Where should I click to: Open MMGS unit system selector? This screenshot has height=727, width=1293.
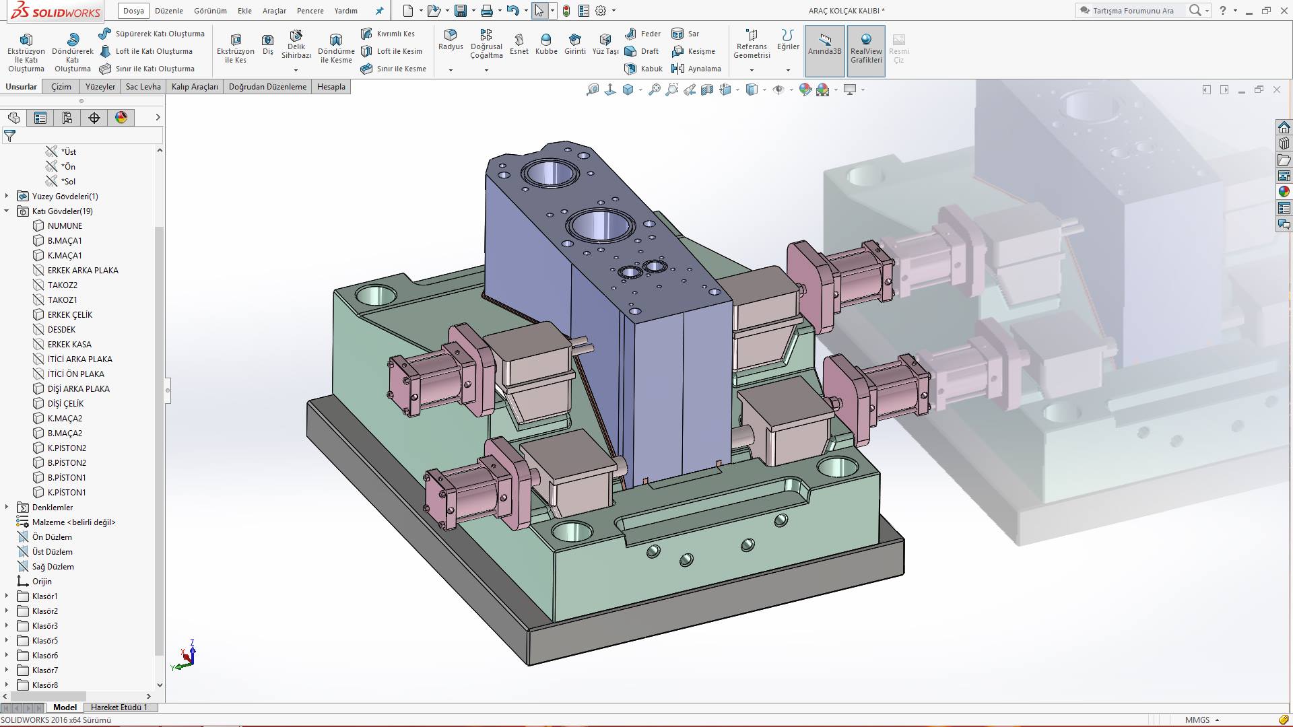(x=1202, y=720)
